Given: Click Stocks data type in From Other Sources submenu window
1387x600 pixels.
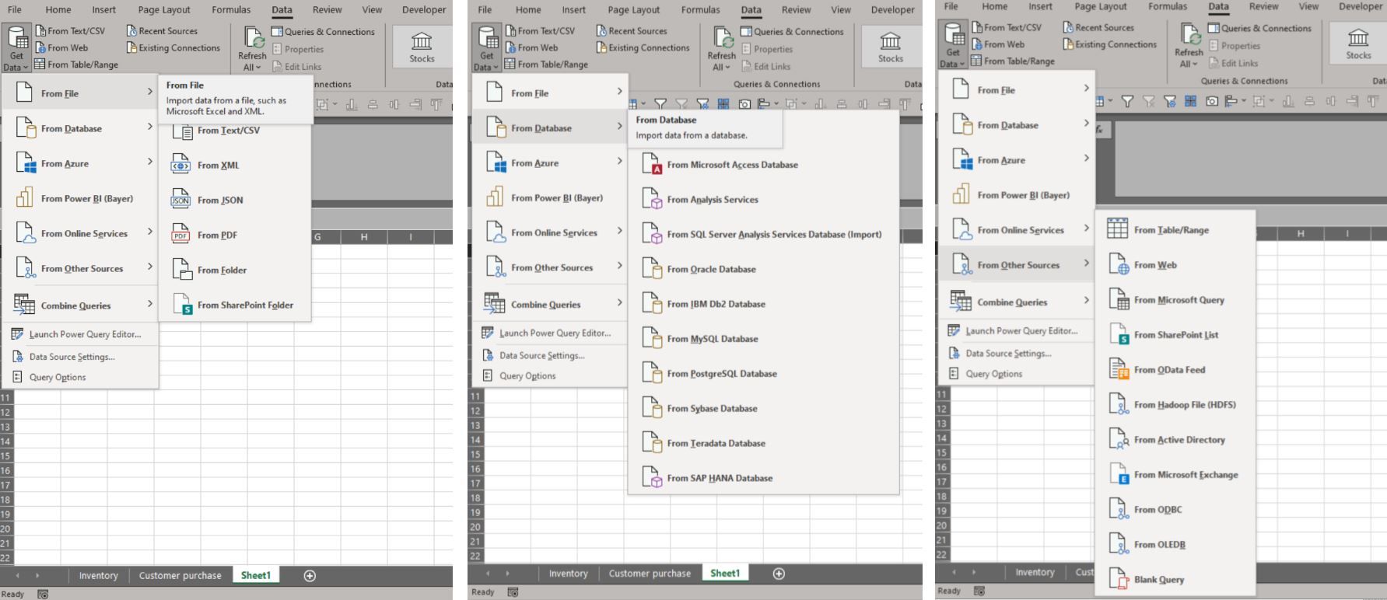Looking at the screenshot, I should 1358,44.
